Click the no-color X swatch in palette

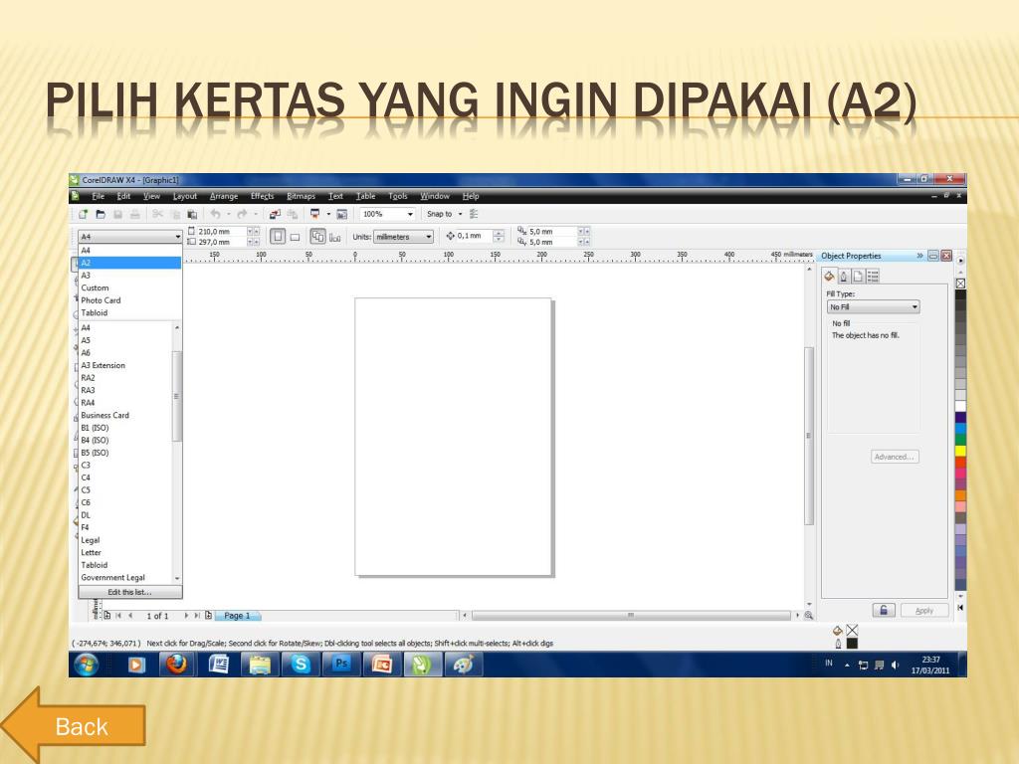point(960,284)
